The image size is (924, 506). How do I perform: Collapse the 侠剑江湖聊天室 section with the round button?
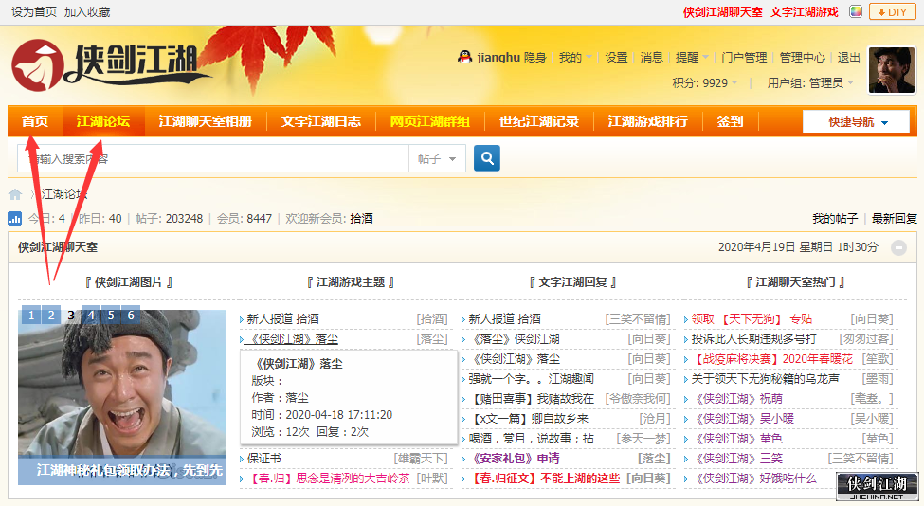(x=898, y=247)
